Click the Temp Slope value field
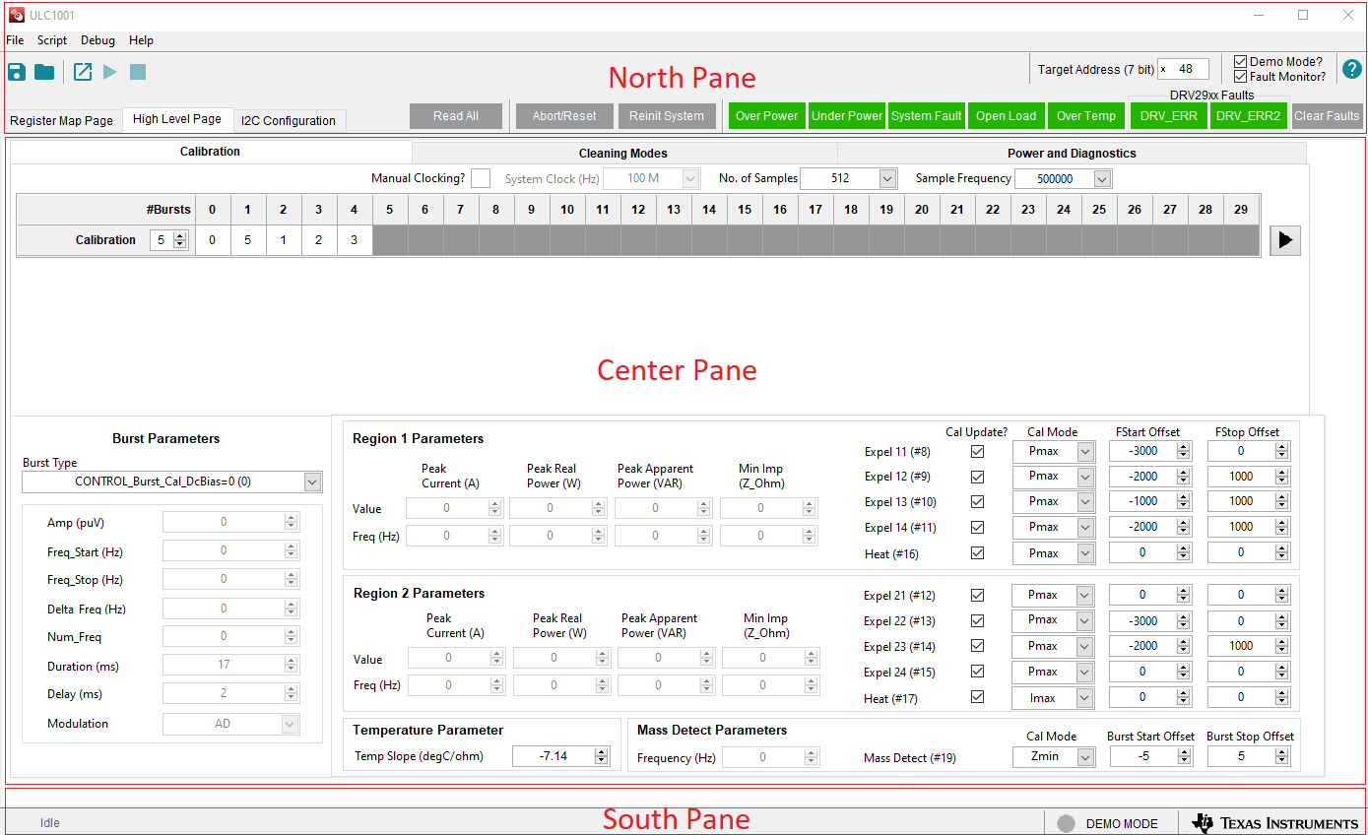Image resolution: width=1368 pixels, height=835 pixels. (x=554, y=756)
